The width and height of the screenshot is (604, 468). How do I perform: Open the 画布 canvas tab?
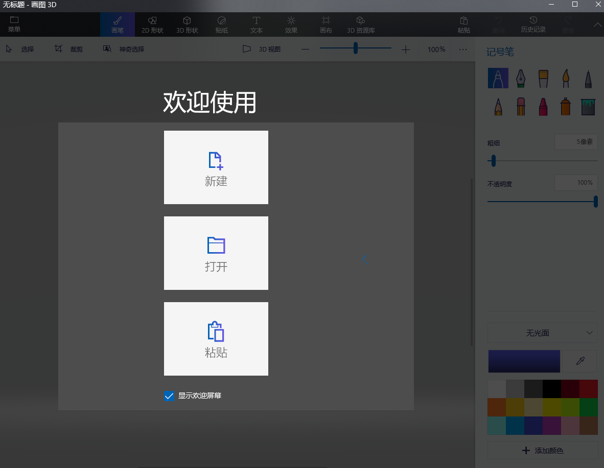326,24
